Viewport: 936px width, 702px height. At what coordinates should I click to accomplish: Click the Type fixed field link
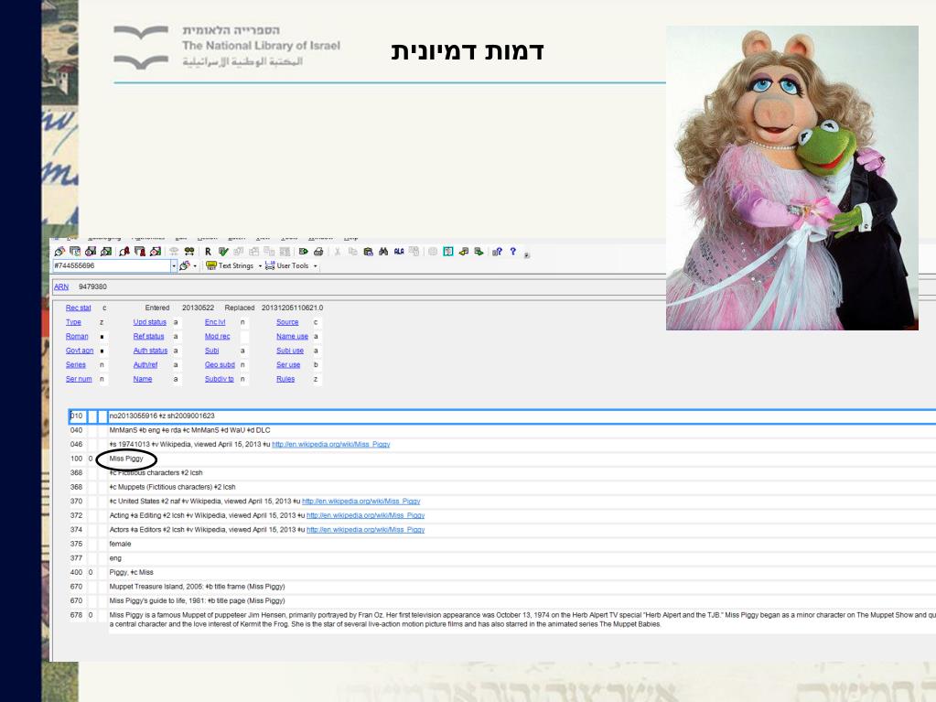73,322
